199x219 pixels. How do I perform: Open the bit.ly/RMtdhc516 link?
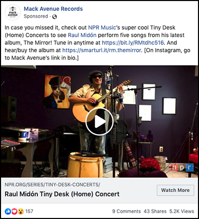(133, 43)
